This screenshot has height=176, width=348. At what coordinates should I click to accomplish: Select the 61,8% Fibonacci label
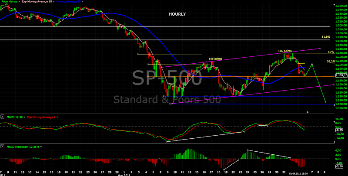point(326,37)
